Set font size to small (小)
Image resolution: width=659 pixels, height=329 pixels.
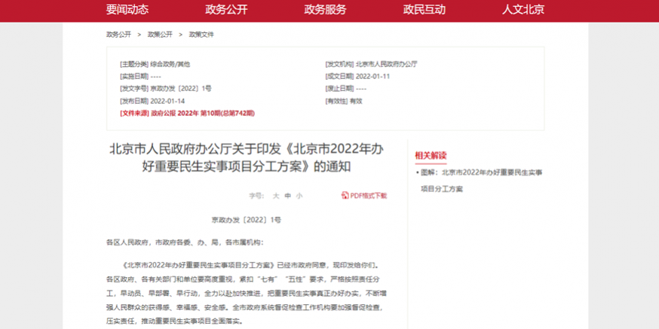[299, 196]
